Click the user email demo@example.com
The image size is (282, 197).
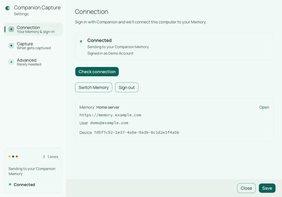[x=109, y=123]
